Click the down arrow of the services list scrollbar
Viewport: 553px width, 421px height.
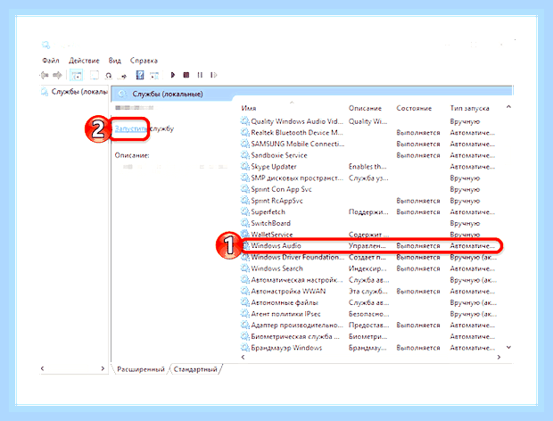[x=508, y=348]
